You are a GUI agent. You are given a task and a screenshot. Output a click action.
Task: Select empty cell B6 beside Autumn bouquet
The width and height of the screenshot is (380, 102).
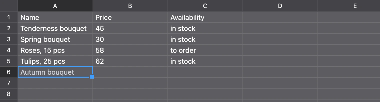pos(130,72)
